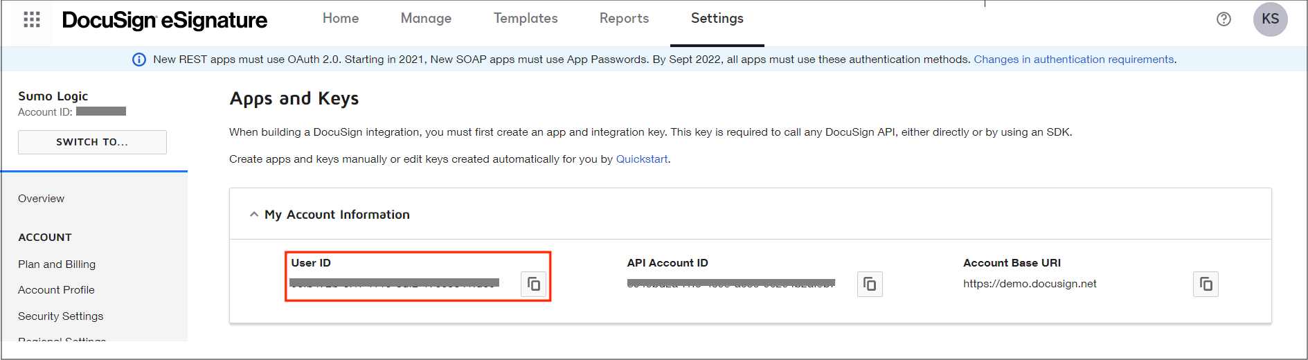Open Security Settings in sidebar
This screenshot has height=360, width=1308.
(x=61, y=316)
